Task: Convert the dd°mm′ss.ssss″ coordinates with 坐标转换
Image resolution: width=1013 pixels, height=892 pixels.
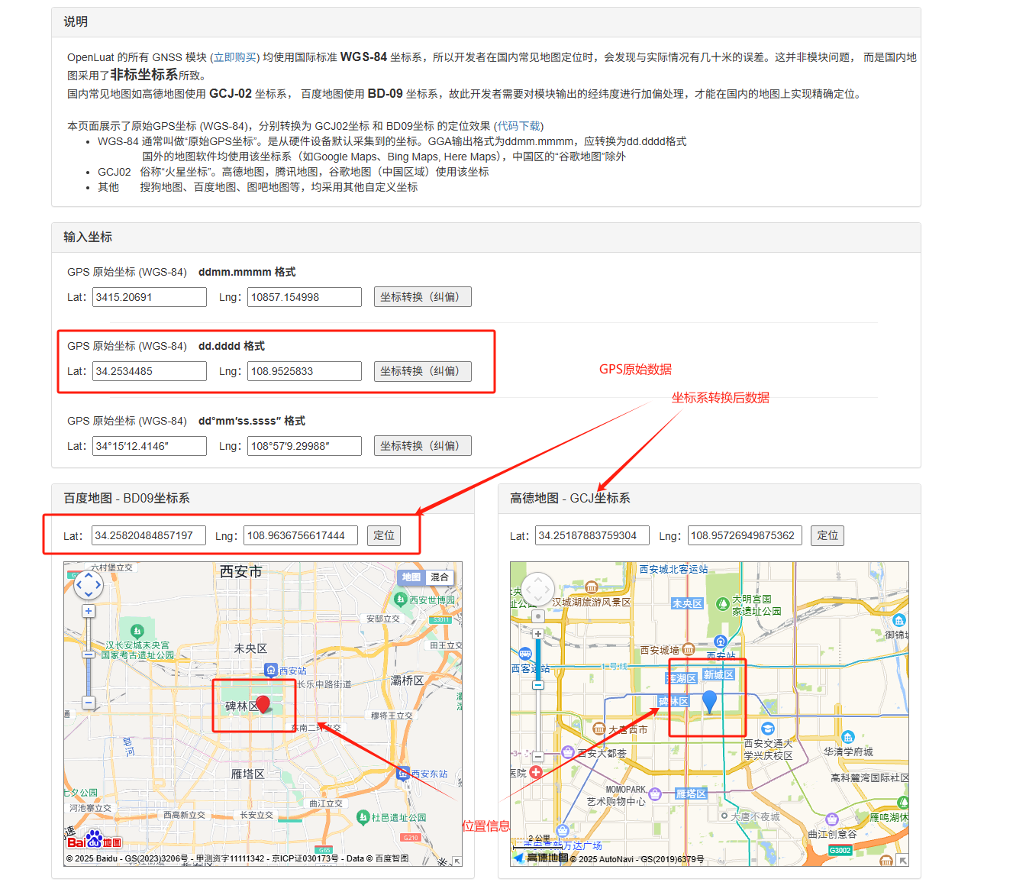Action: 423,446
